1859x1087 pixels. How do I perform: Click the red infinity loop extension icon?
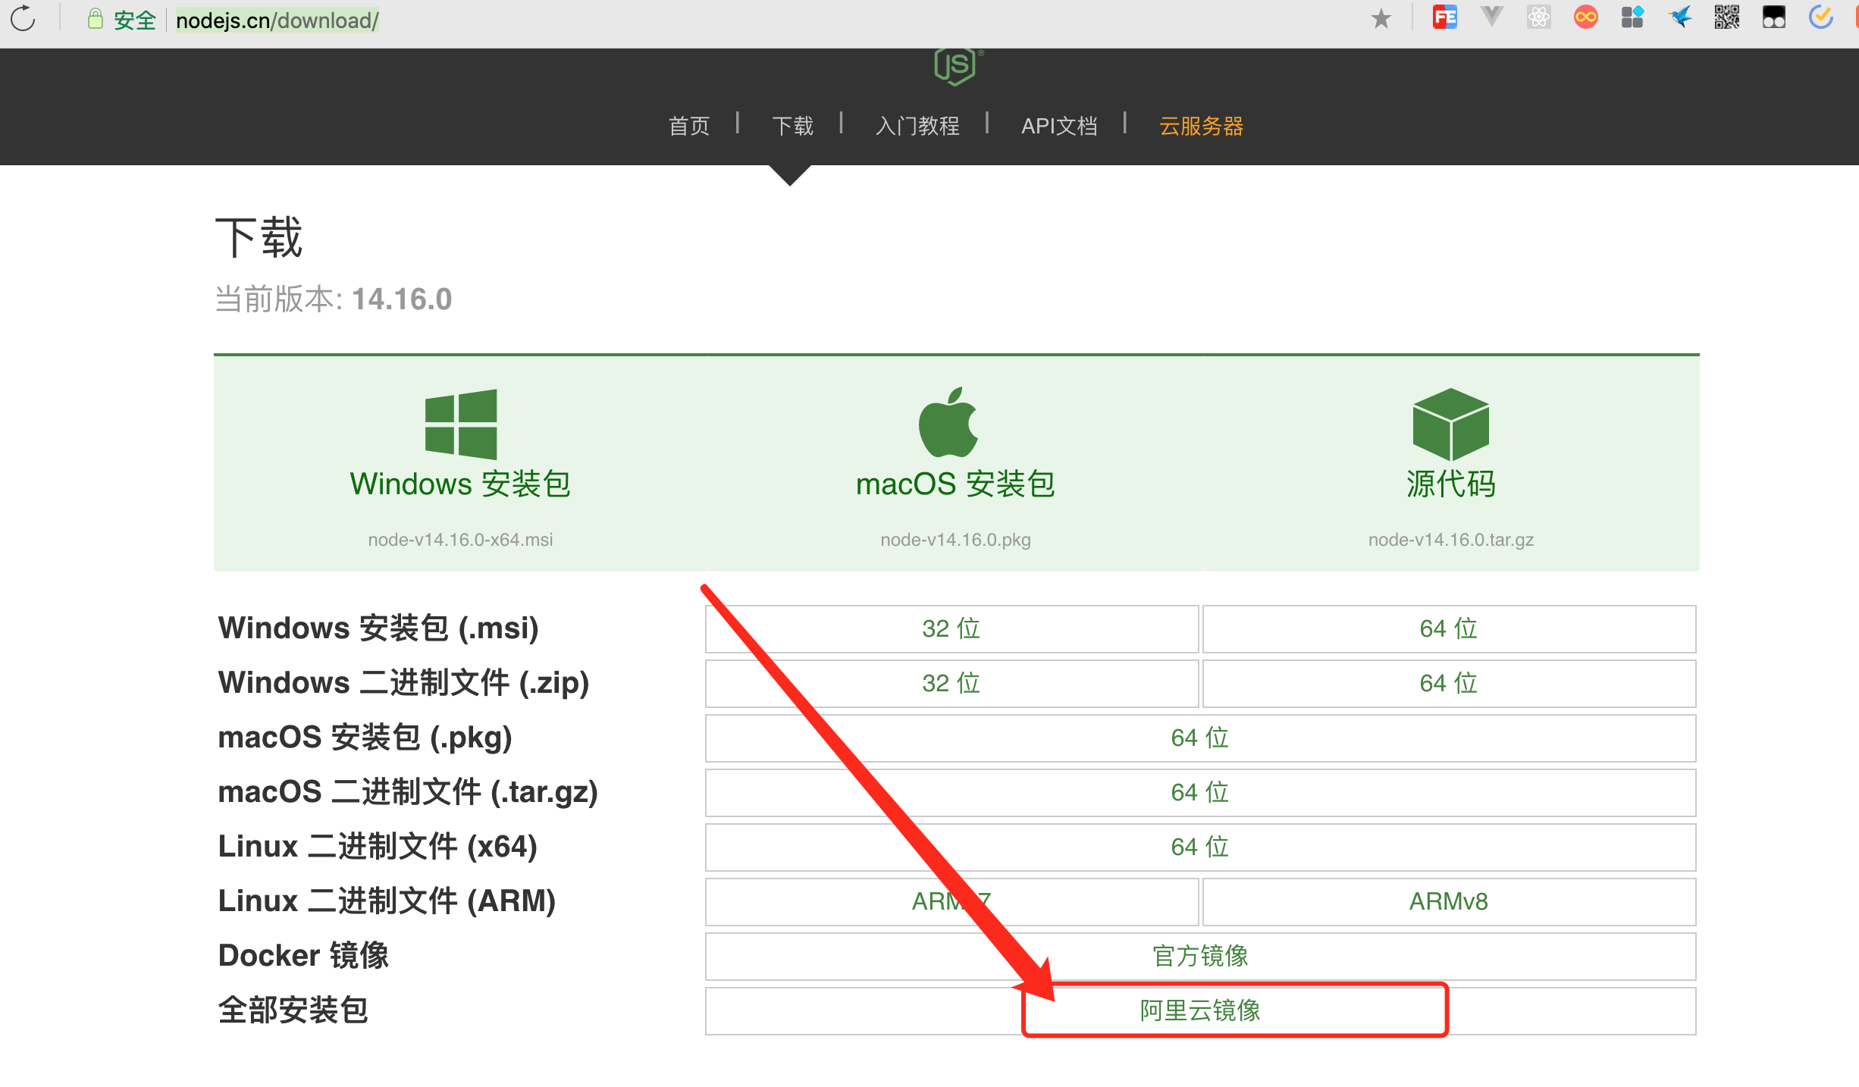click(x=1586, y=17)
